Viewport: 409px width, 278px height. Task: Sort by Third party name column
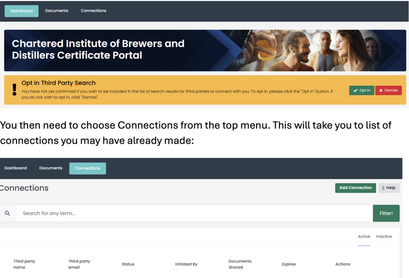tap(24, 264)
